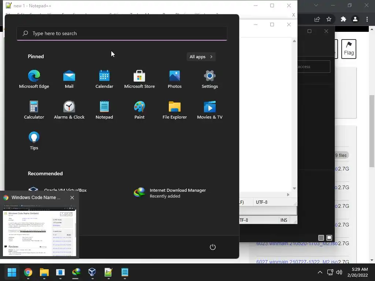Click UTF-8 encoding in Notepad status bar
375x281 pixels.
[x=261, y=202]
